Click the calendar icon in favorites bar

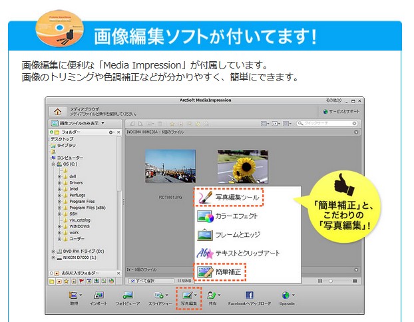89,281
